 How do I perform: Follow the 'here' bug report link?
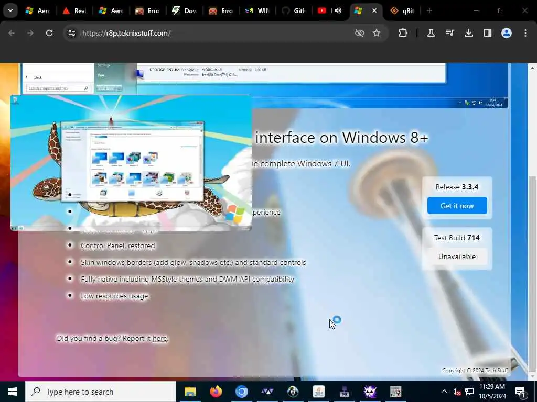[x=159, y=339]
